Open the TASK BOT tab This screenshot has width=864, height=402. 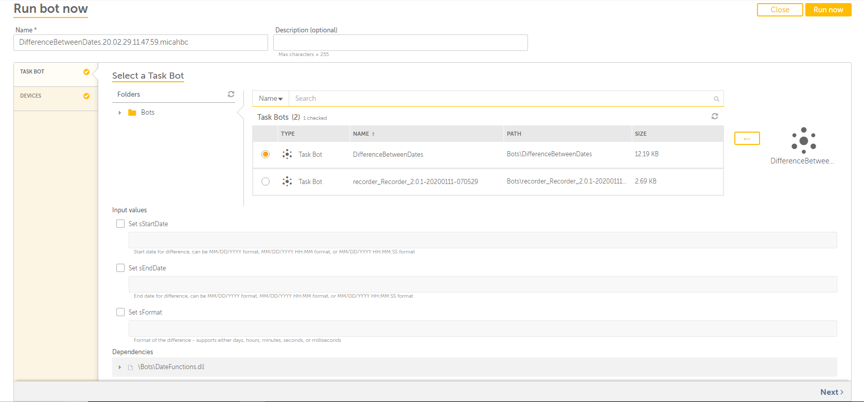[x=32, y=72]
